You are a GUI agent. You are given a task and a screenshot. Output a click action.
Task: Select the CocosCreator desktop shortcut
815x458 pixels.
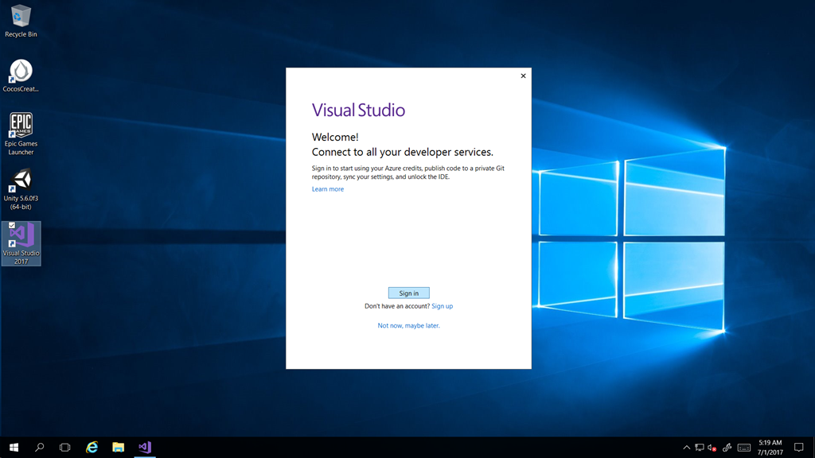tap(21, 74)
